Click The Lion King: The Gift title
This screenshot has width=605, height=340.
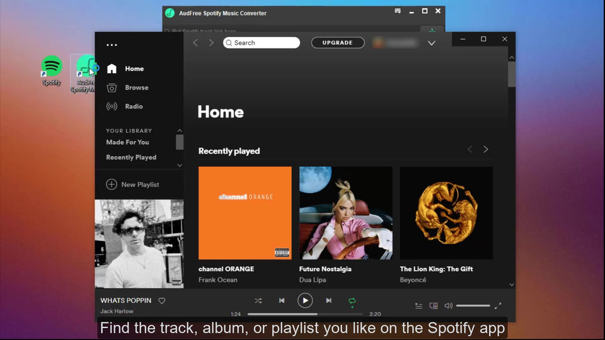(436, 269)
